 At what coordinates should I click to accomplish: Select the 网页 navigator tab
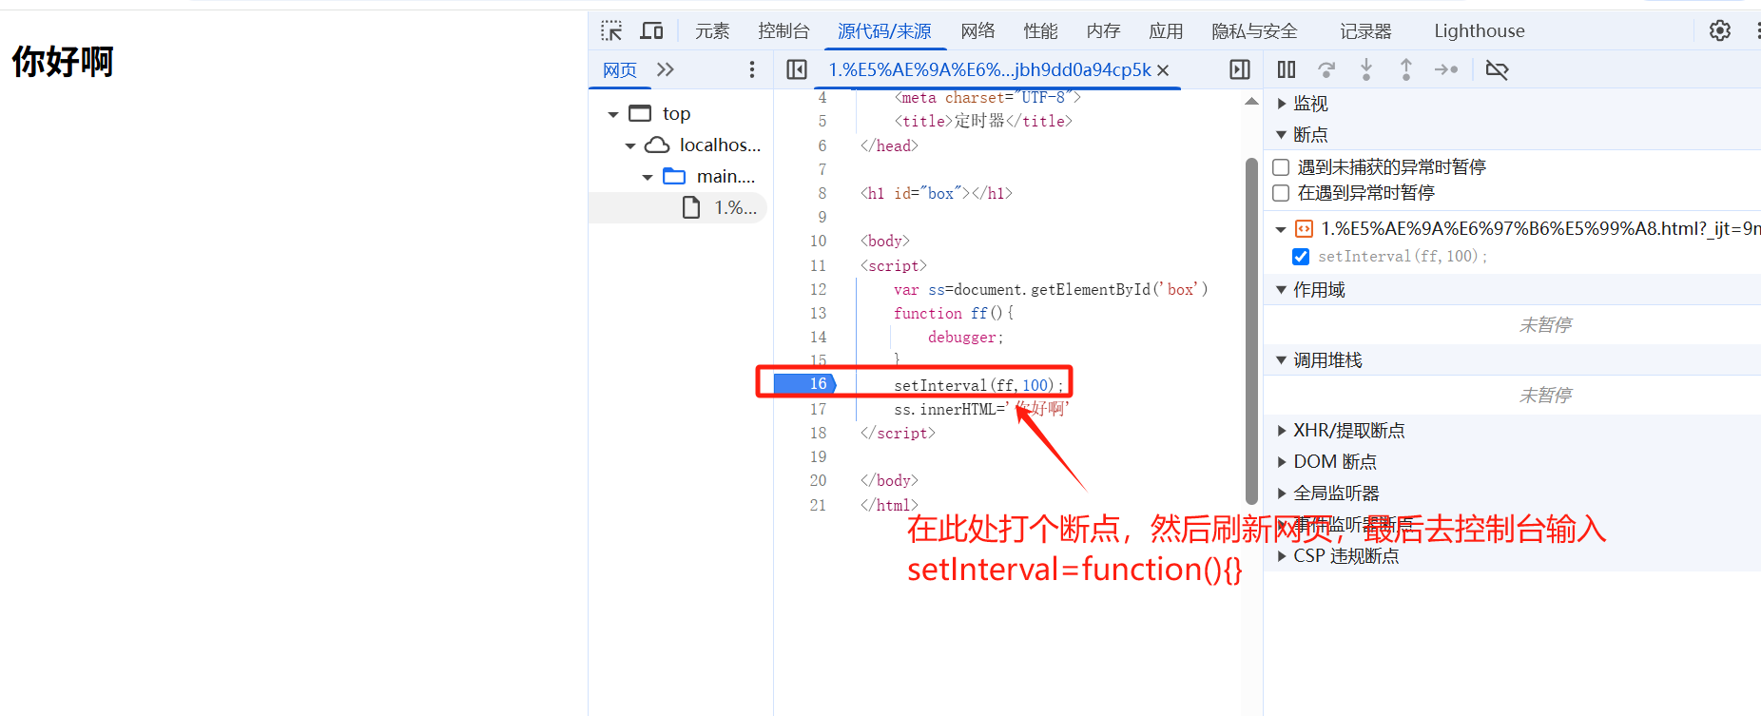[x=620, y=70]
